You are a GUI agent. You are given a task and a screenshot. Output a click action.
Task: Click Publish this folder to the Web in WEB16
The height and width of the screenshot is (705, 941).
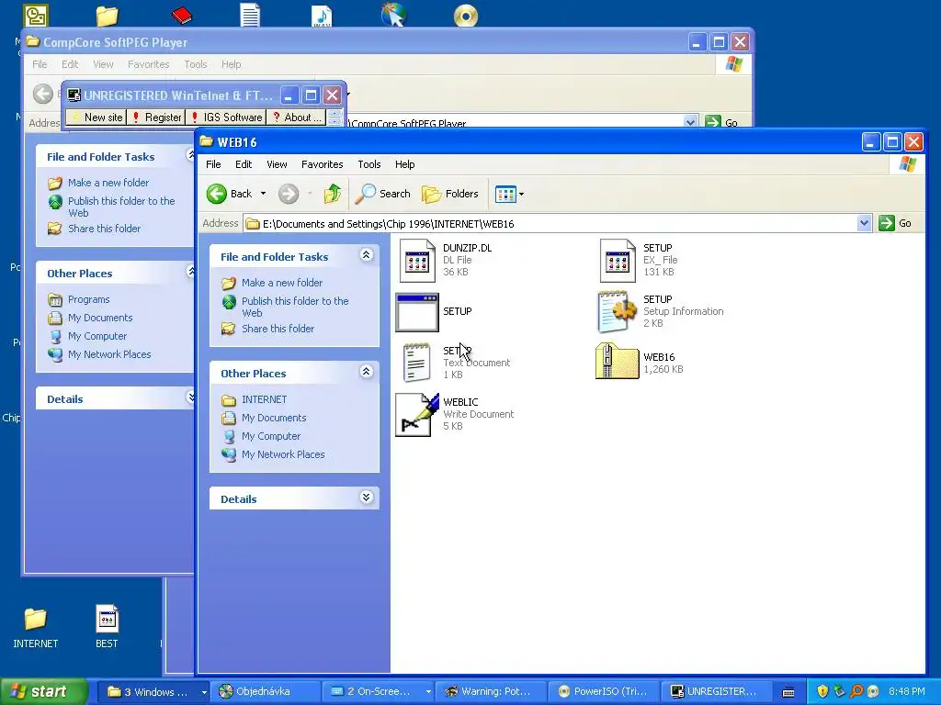(x=295, y=307)
